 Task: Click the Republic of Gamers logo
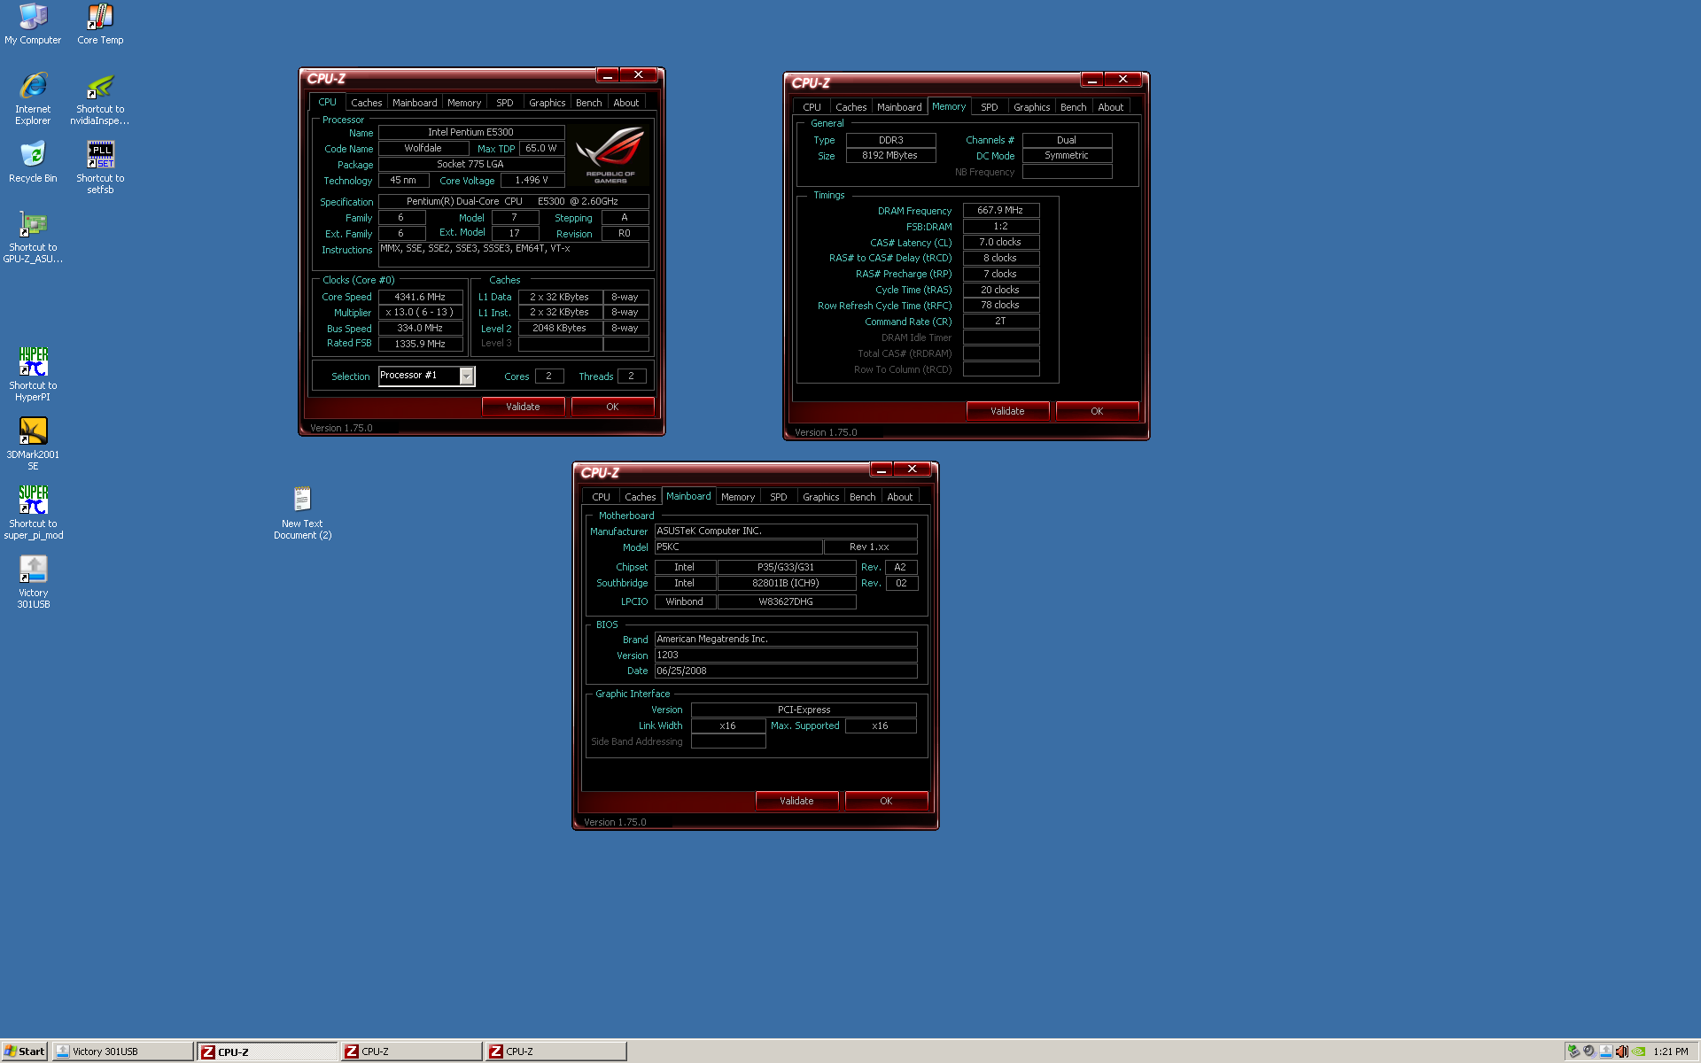coord(610,154)
